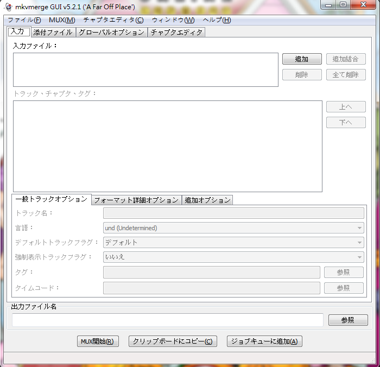Viewport: 380px width, 367px height.
Task: Click the ジョブキューに追加(A) button
Action: (264, 341)
